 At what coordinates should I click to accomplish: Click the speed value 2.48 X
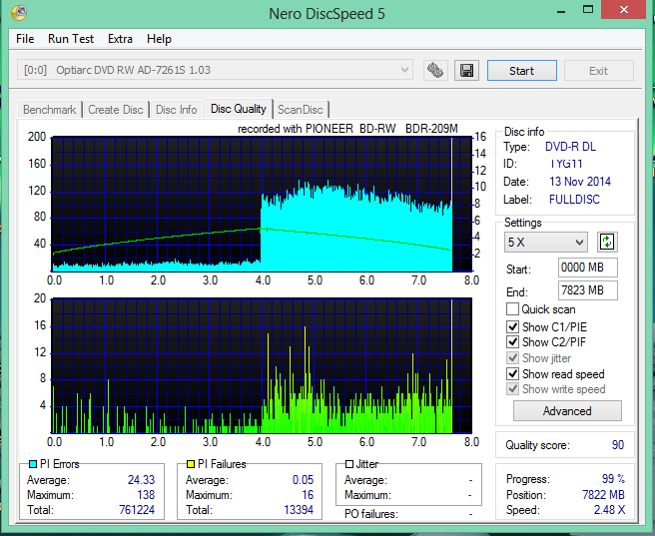tap(609, 510)
